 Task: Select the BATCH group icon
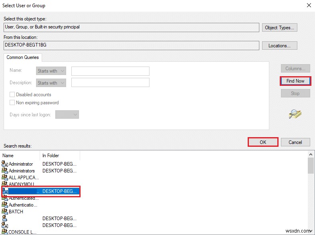click(5, 211)
